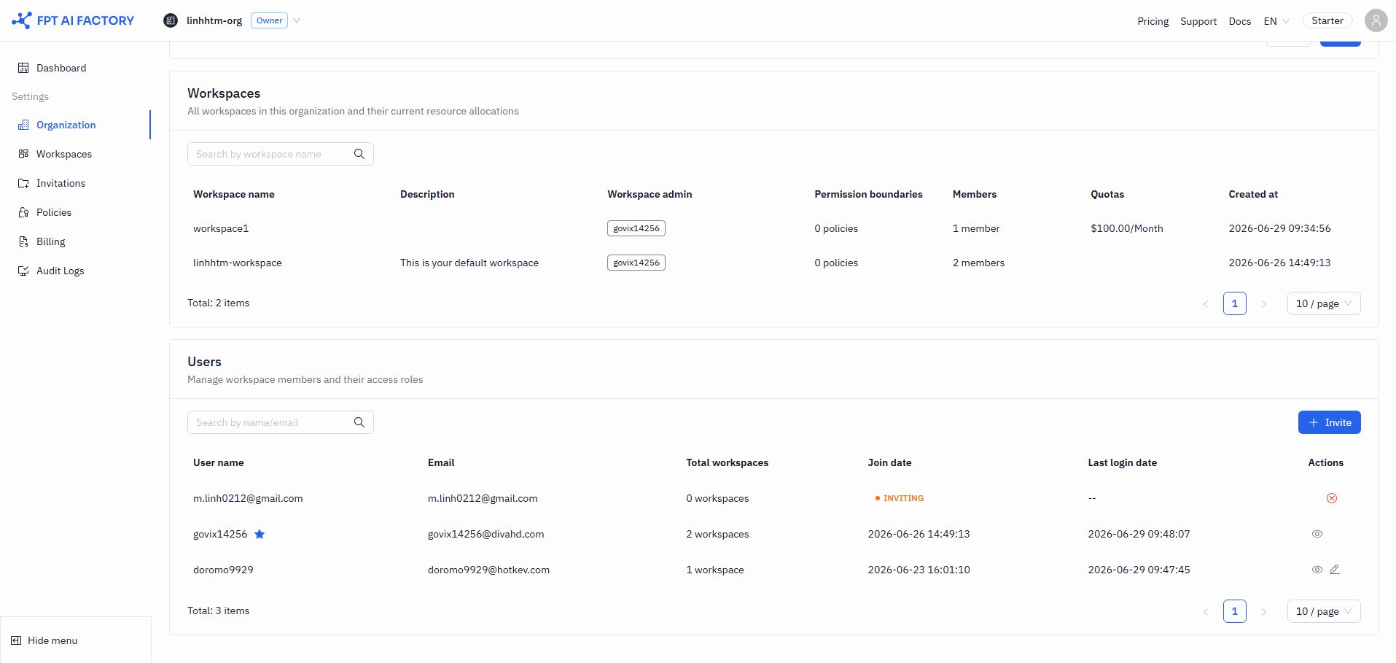View details of user govix14256
Viewport: 1396px width, 663px height.
(x=1317, y=534)
